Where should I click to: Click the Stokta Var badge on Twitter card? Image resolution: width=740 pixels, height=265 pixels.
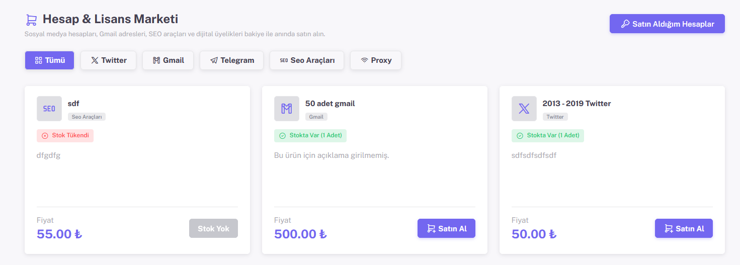click(548, 136)
